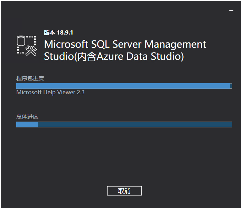This screenshot has height=210, width=242.
Task: Click the 总体进度 overall progress bar
Action: (124, 124)
